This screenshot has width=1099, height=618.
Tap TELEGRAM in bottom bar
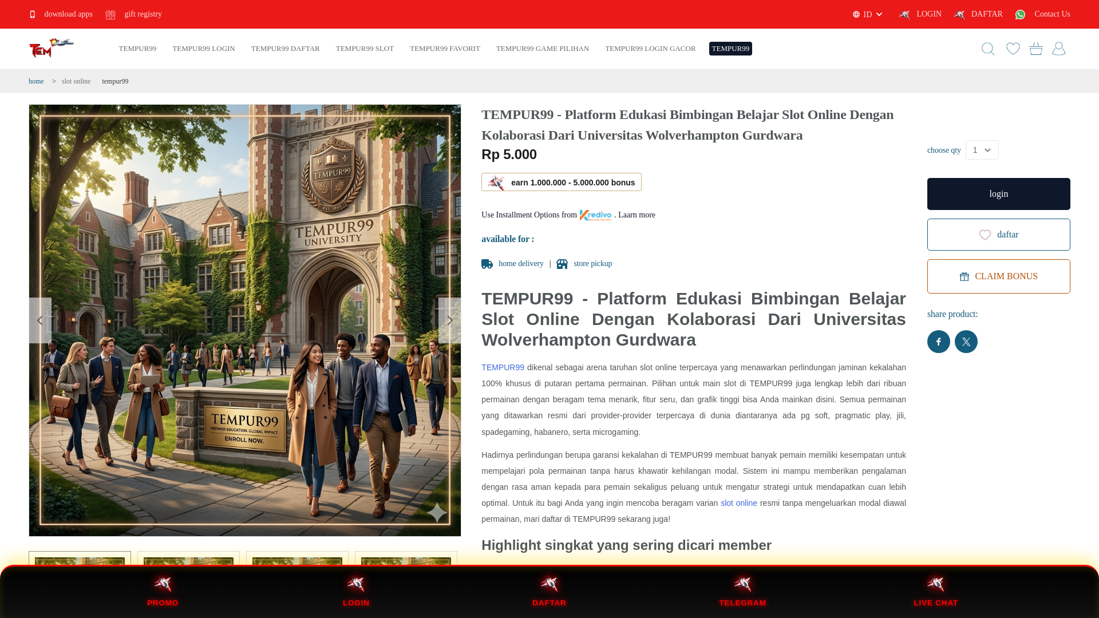(x=742, y=592)
